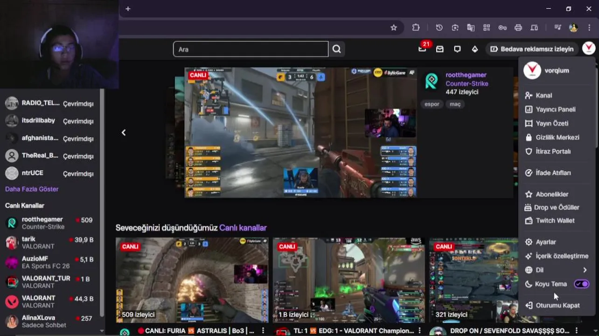Open the VALORANT channel avatar in sidebar
The image size is (599, 336).
12,301
